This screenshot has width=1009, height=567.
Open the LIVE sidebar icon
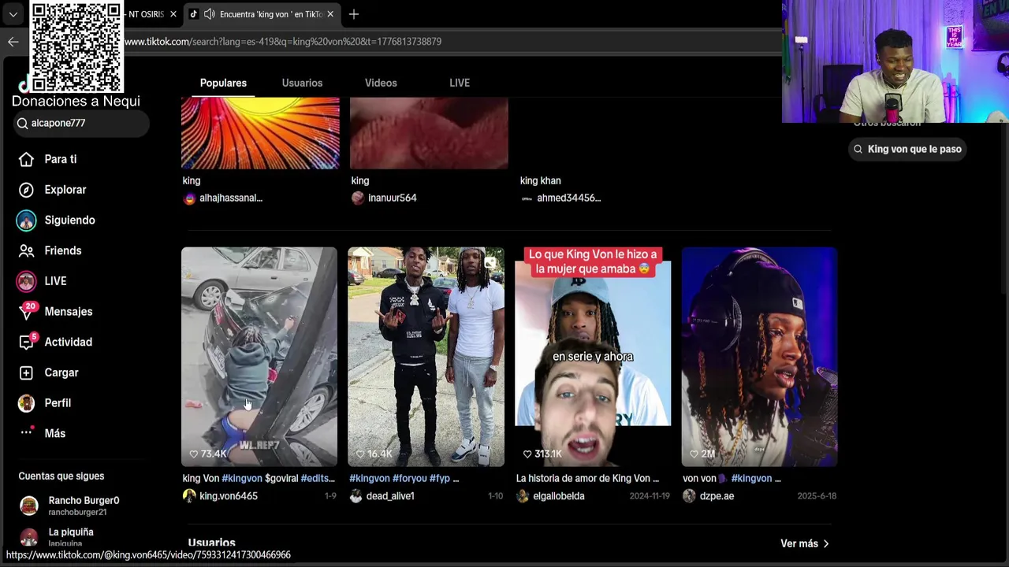(26, 281)
